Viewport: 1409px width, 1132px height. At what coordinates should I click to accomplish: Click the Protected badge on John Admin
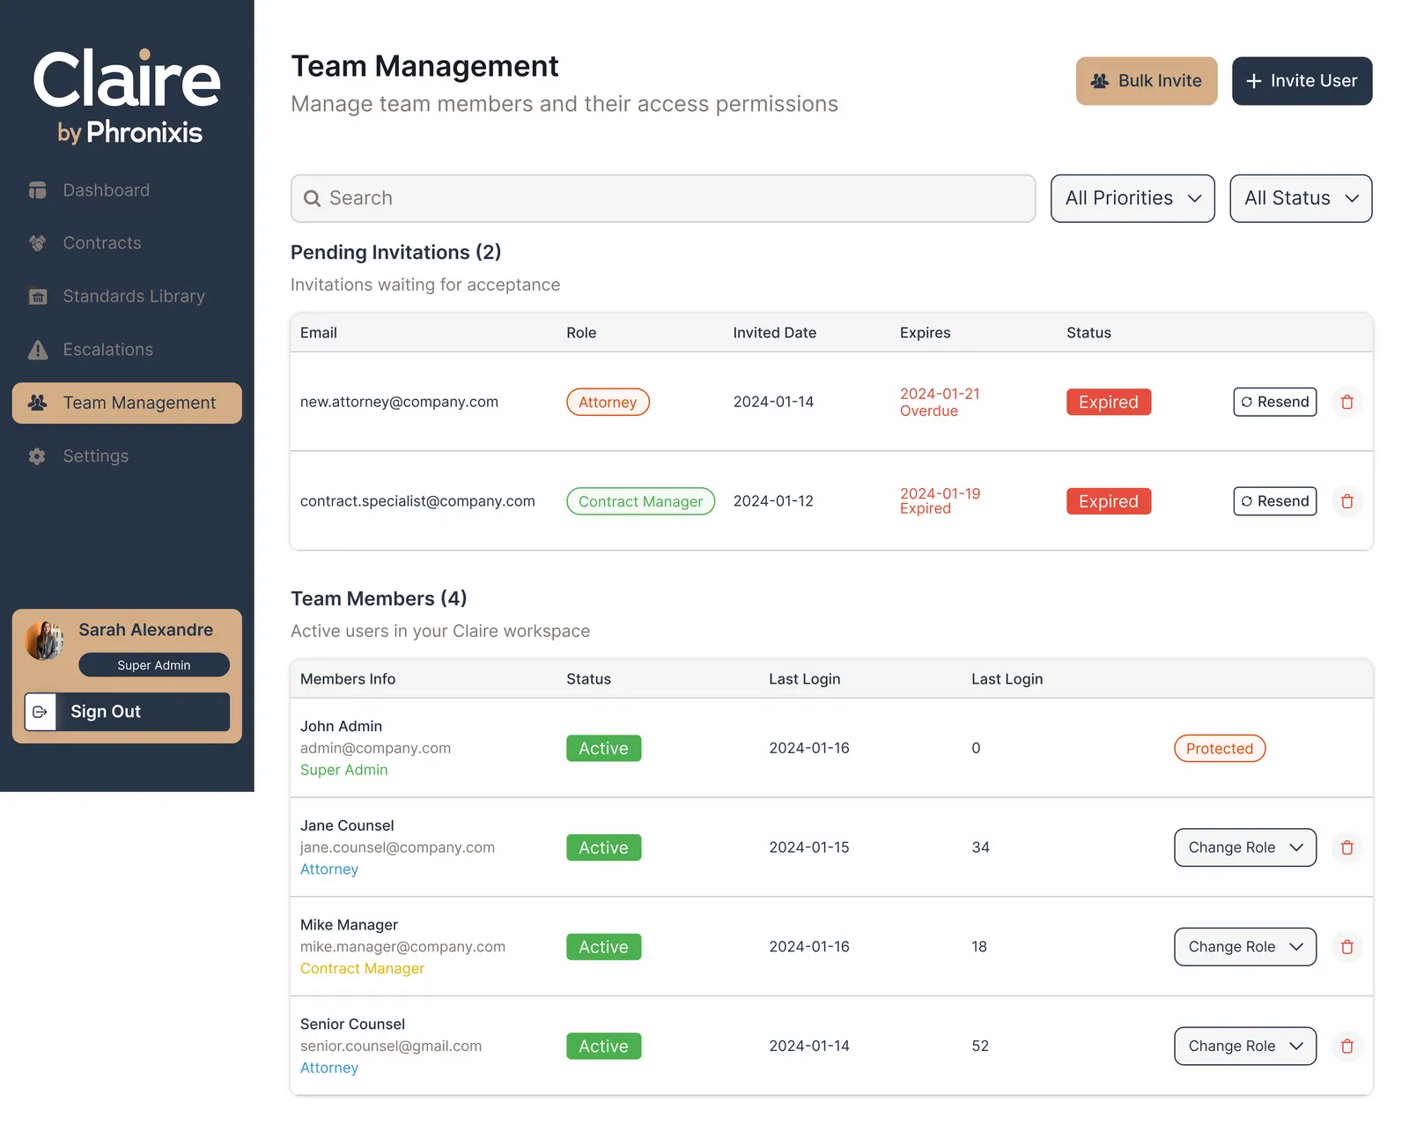click(1220, 749)
